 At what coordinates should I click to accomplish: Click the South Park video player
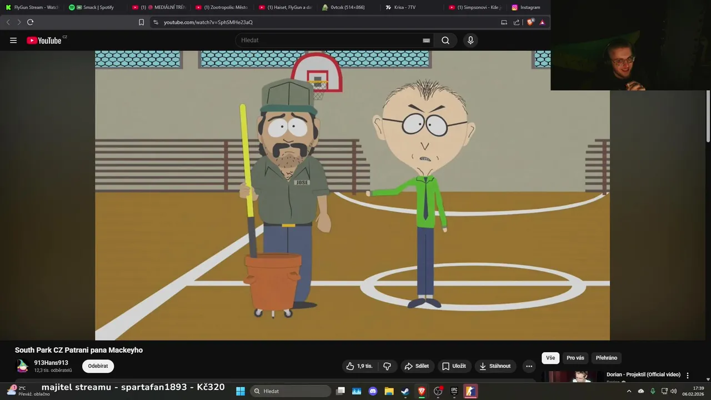352,196
